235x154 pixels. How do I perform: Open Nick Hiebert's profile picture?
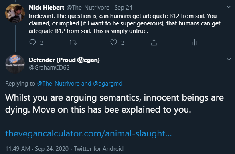tap(15, 13)
